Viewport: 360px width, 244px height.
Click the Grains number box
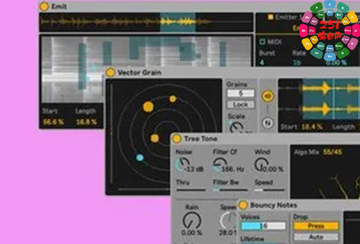pos(240,93)
